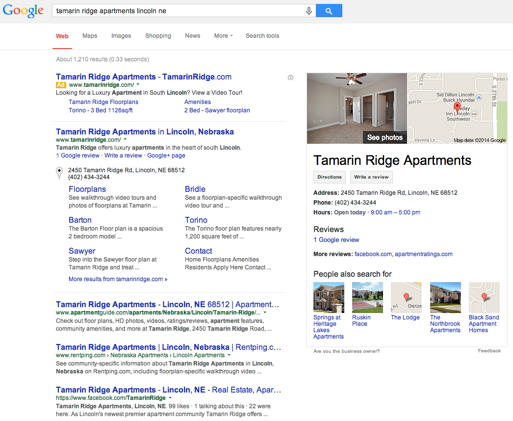
Task: Open Torino - 3 Bed 1126sq/ft sitelink
Action: pos(101,110)
